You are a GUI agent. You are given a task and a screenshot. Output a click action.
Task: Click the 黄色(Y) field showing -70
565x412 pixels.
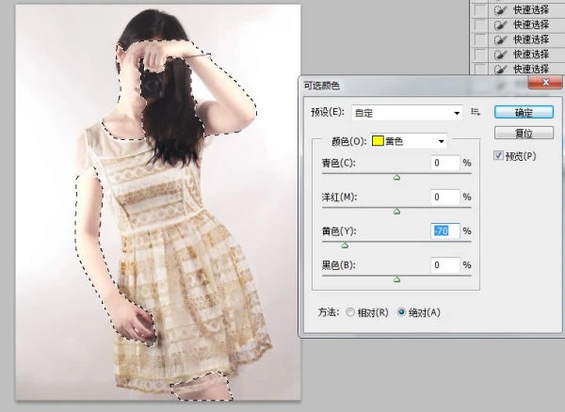click(x=445, y=230)
